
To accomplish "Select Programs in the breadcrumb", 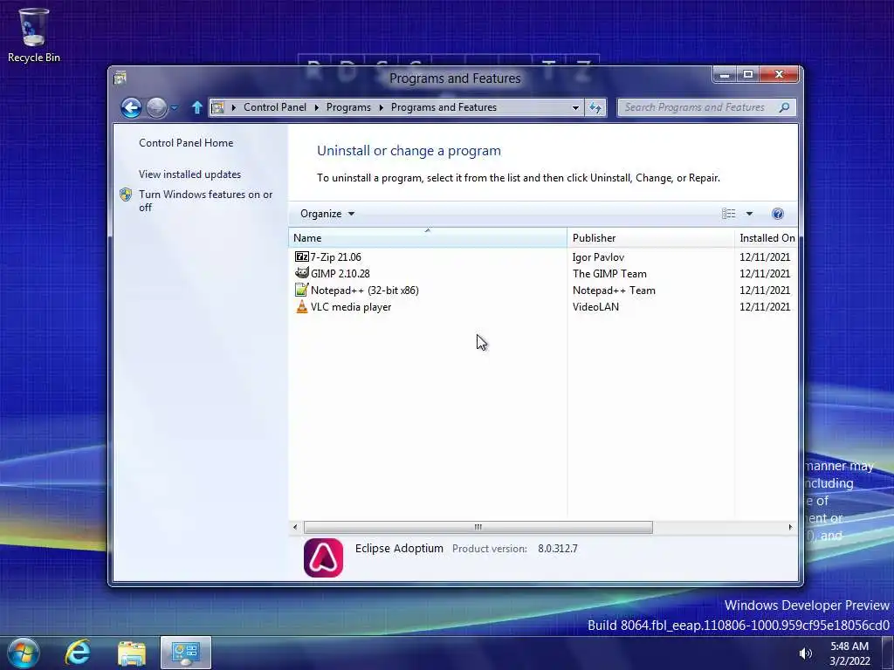I will coord(348,107).
